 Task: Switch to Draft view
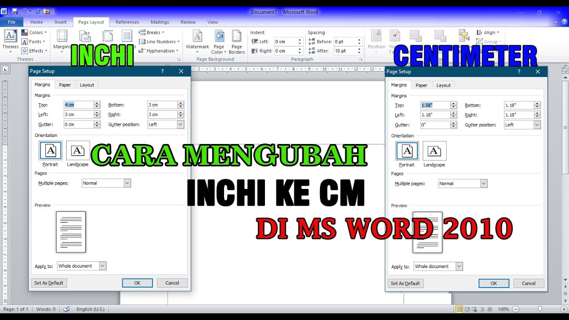click(489, 309)
